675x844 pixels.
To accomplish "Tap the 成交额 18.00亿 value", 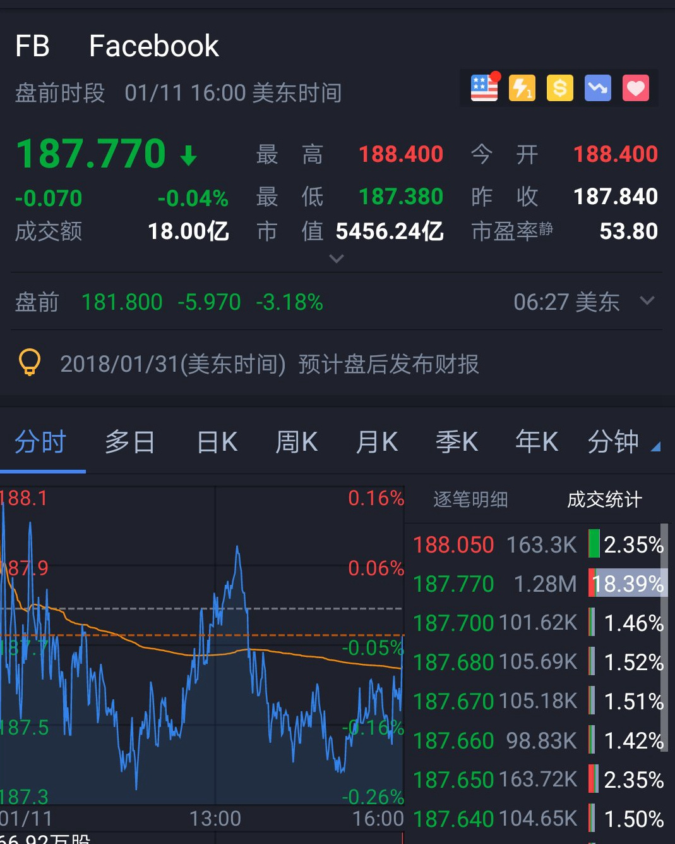I will click(188, 231).
